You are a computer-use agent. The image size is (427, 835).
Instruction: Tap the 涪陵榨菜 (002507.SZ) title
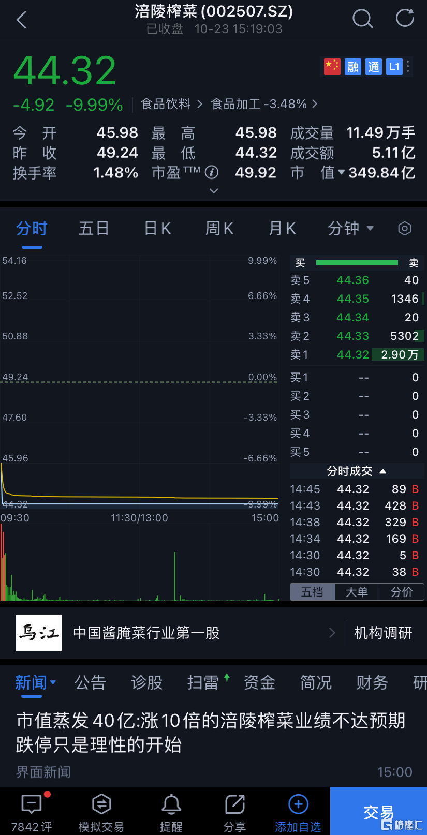[214, 11]
